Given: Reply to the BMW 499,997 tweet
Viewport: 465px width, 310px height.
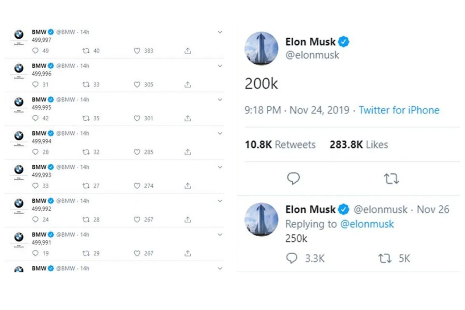Looking at the screenshot, I should click(x=36, y=51).
